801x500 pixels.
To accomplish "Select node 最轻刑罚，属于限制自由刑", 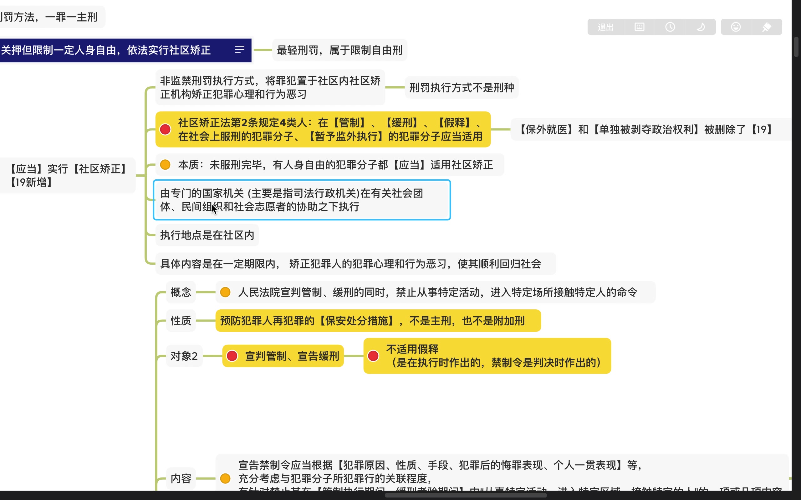I will [x=339, y=50].
